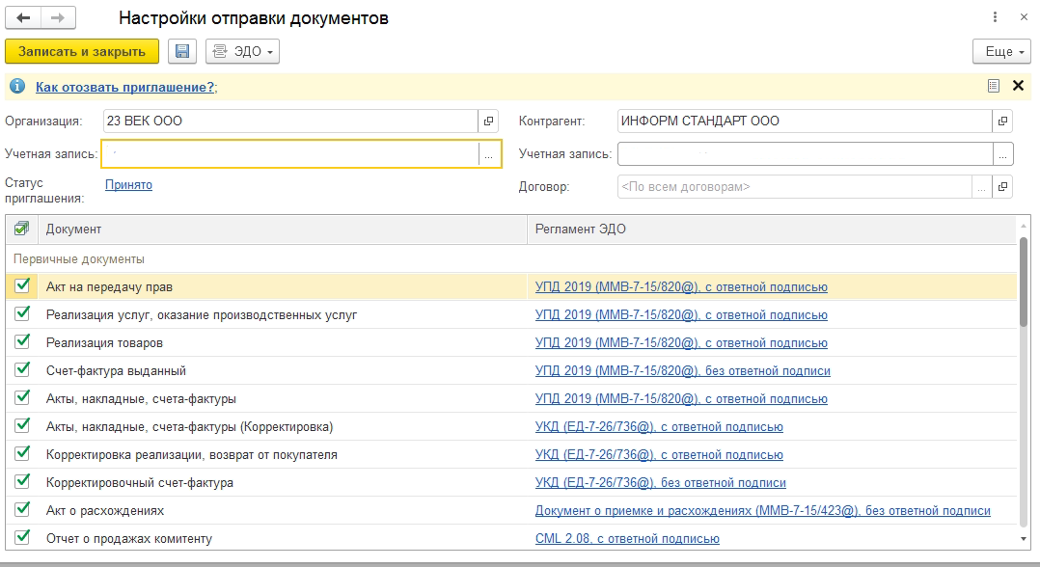Open the Еще dropdown menu
The width and height of the screenshot is (1040, 567).
pos(1000,51)
